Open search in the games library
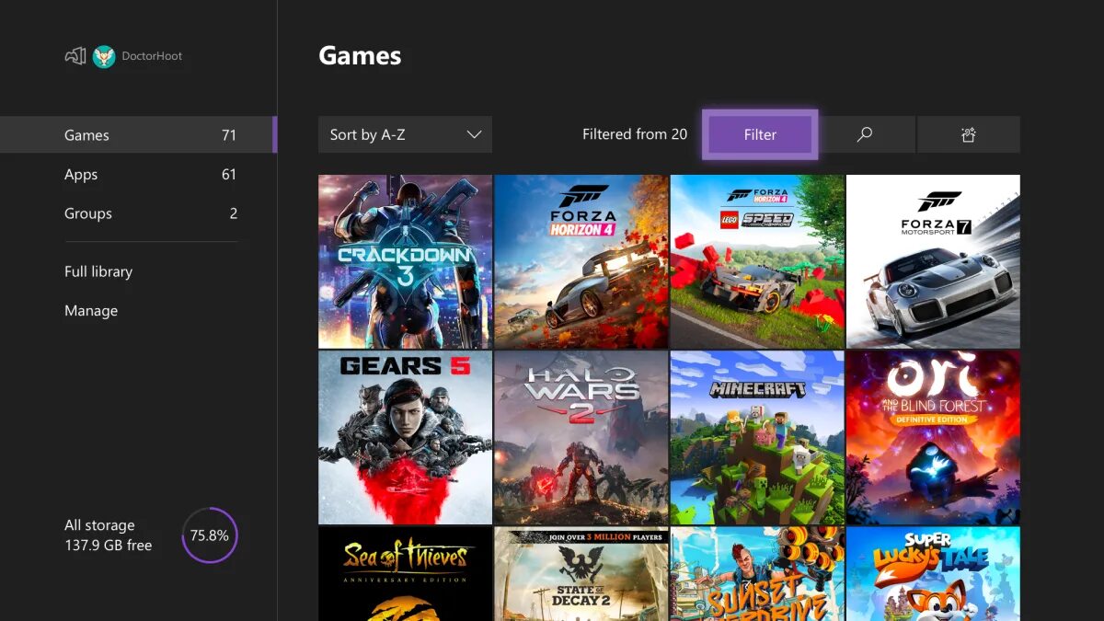 point(863,134)
